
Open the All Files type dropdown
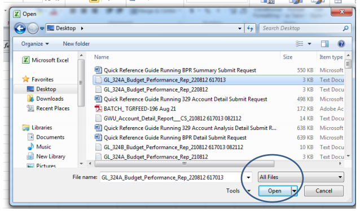click(301, 177)
